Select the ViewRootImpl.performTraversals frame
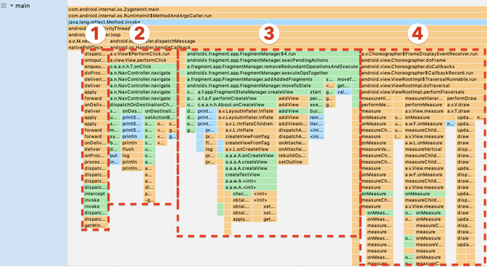Image resolution: width=487 pixels, height=267 pixels. point(422,92)
